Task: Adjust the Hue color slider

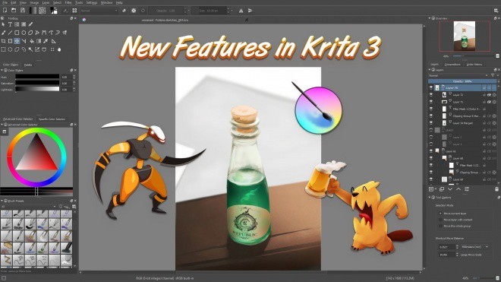Action: [37, 77]
